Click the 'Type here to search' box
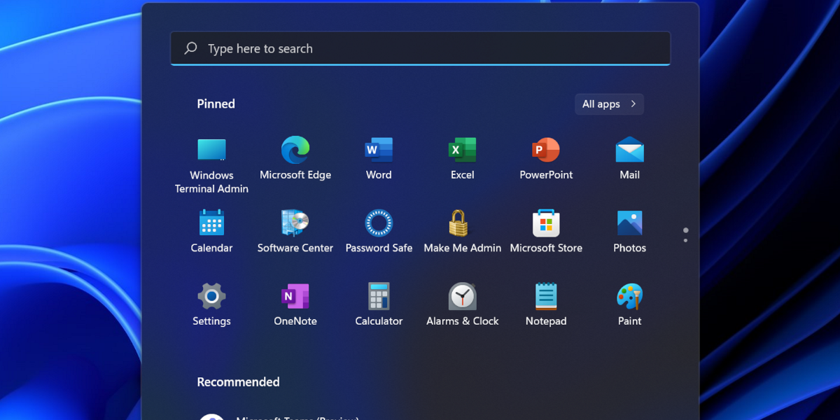840x420 pixels. pos(420,48)
